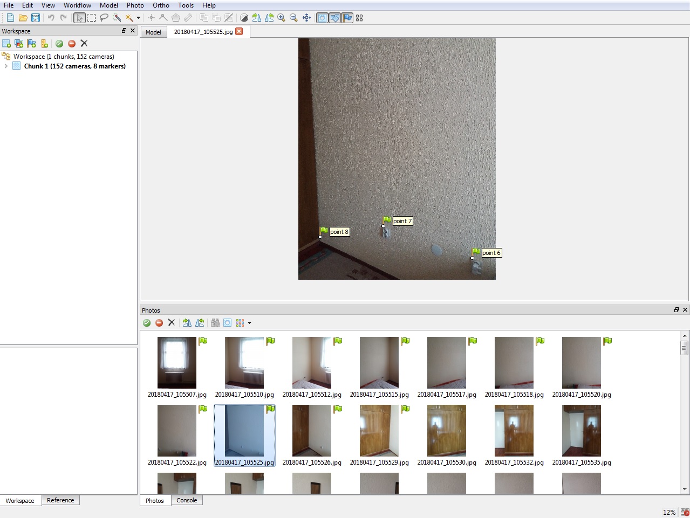Select Chunk 1 (152 cameras, 8 markers)

pyautogui.click(x=74, y=66)
